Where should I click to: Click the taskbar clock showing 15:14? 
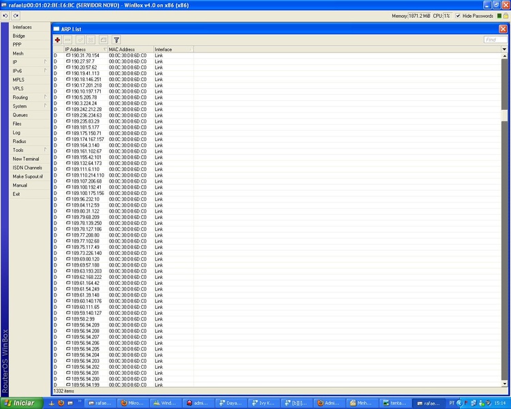click(x=500, y=403)
